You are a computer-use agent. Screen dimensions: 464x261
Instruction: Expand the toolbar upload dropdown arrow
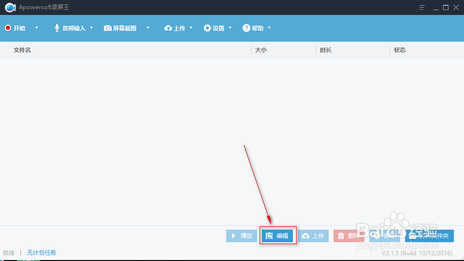191,28
